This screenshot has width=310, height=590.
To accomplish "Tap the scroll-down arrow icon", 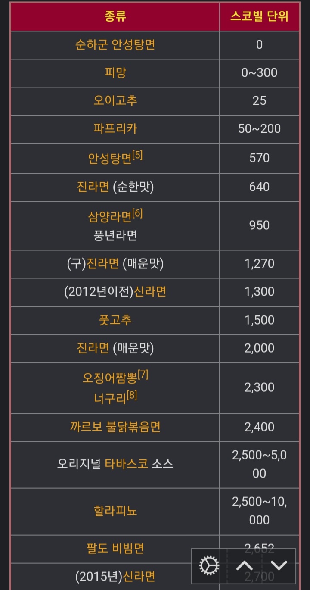I will tap(279, 565).
